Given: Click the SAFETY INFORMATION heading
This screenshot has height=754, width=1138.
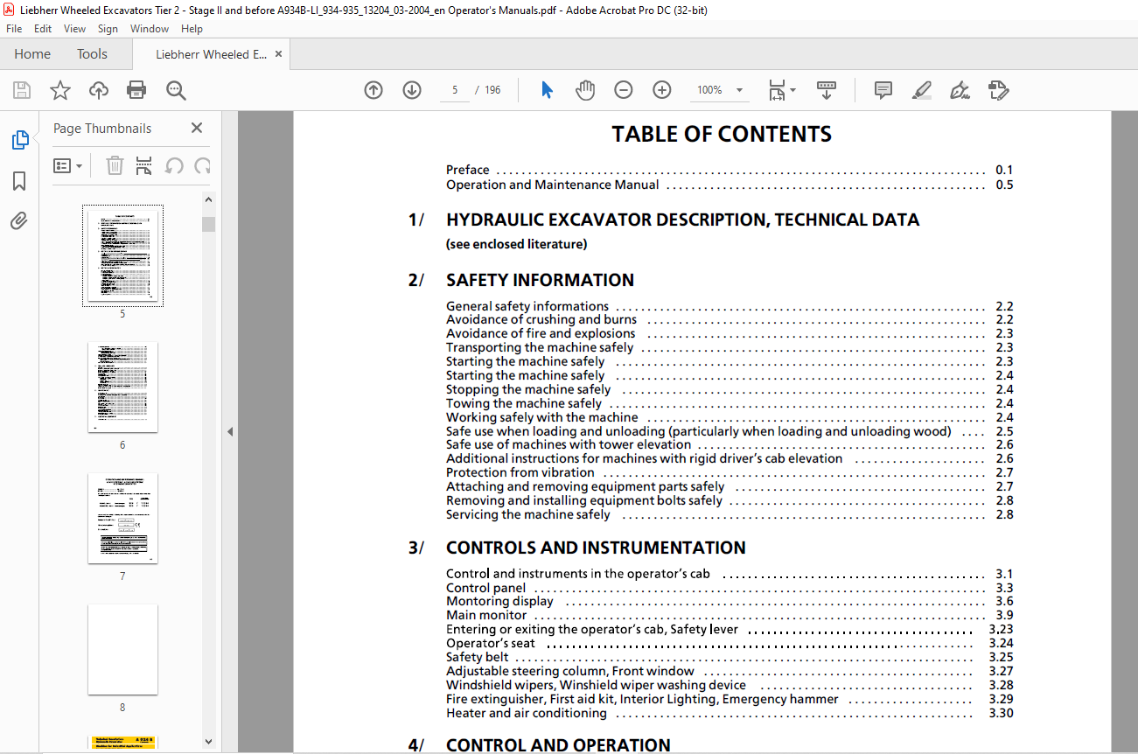Looking at the screenshot, I should coord(540,280).
